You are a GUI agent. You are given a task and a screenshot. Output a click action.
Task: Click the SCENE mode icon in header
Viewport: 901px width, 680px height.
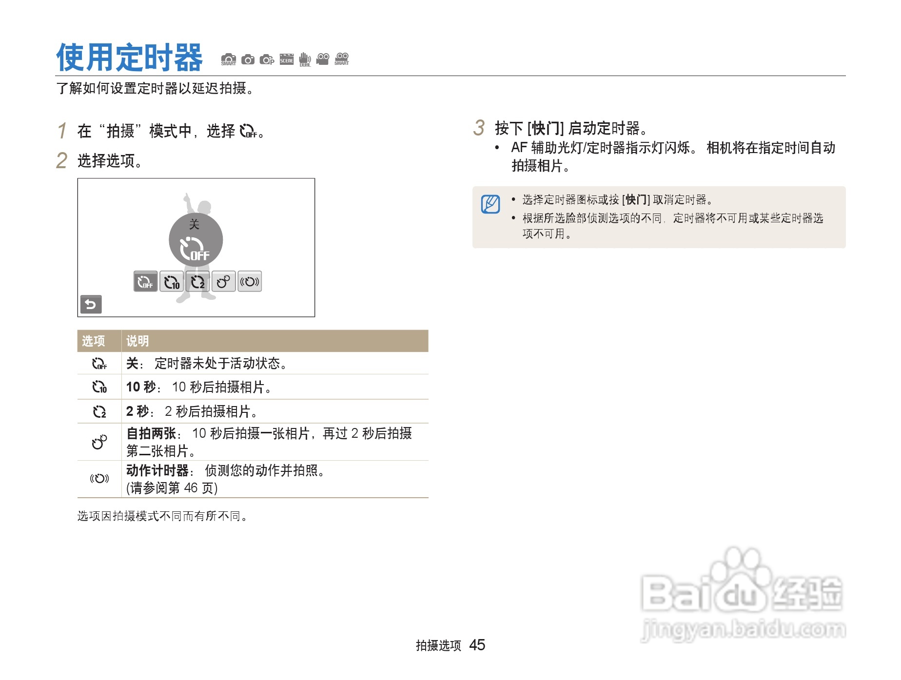click(287, 59)
